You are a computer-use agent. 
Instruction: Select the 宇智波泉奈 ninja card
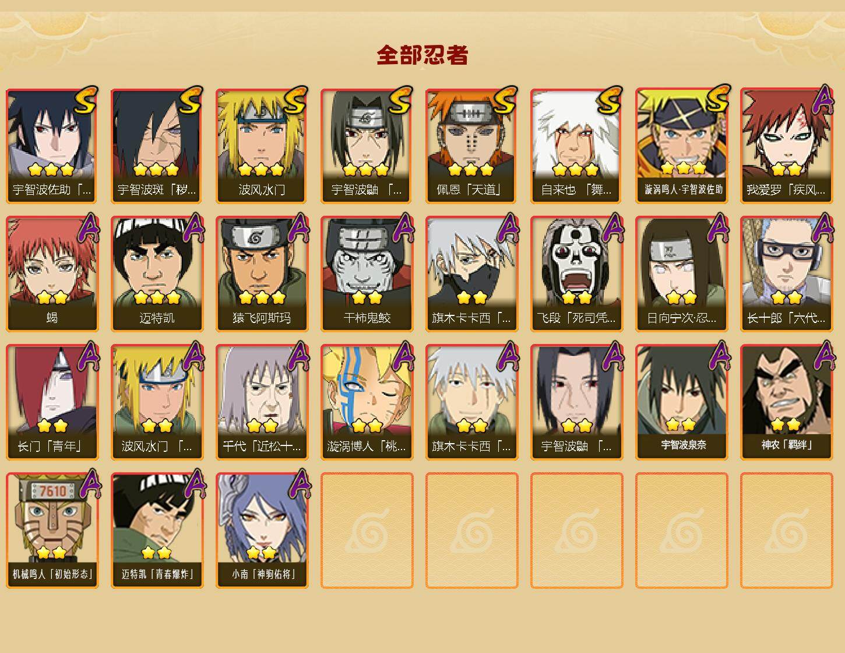681,402
